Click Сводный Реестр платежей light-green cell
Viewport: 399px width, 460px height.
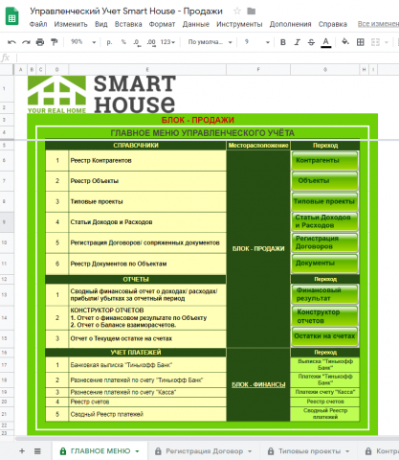[325, 414]
